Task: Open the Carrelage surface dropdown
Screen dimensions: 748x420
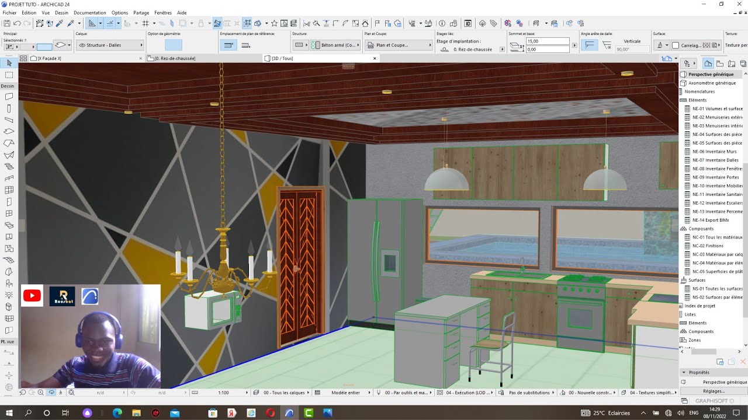Action: click(695, 45)
